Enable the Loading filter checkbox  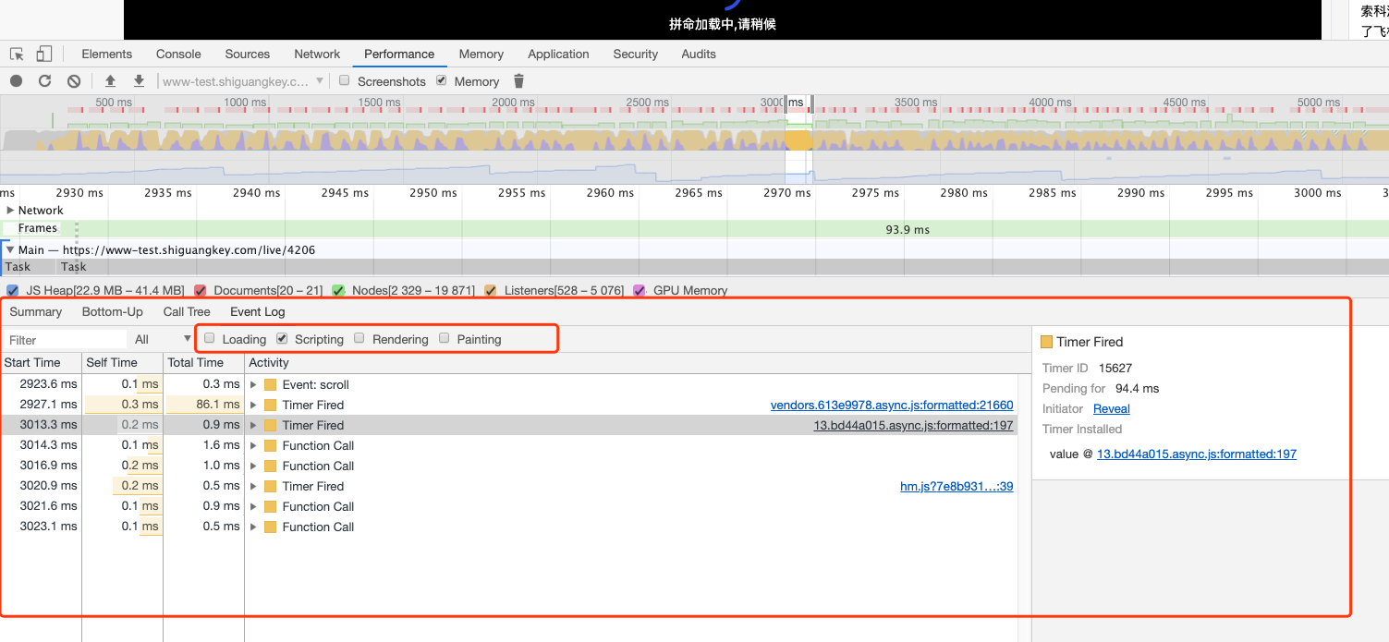click(209, 338)
